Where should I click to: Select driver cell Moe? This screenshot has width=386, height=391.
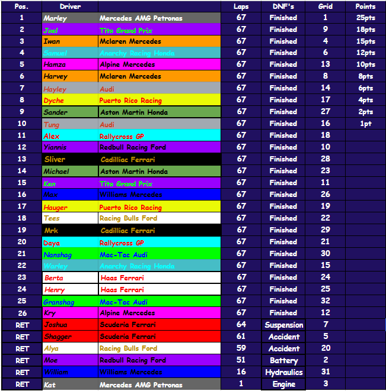coord(70,360)
